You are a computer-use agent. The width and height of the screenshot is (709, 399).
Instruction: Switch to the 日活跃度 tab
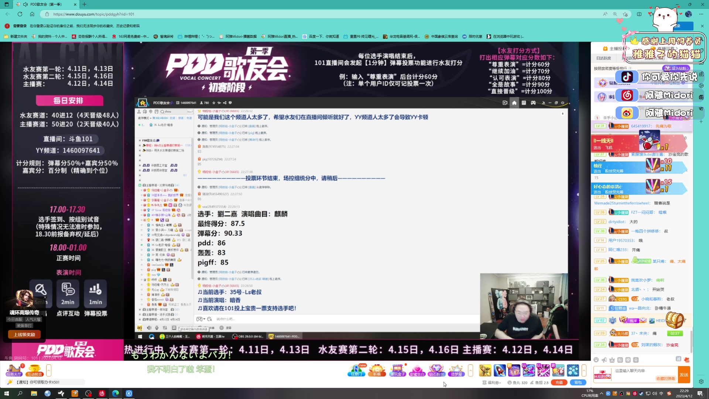[x=603, y=58]
